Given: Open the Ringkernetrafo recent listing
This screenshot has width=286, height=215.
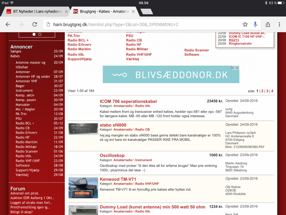Looking at the screenshot, I should (240, 43).
